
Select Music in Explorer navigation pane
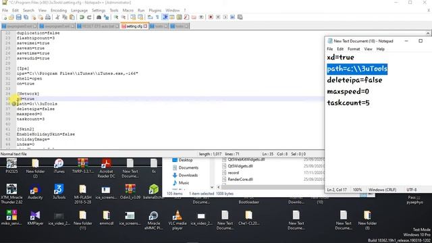(181, 183)
